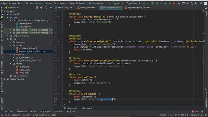208x117 pixels.
Task: Click the red Stop button
Action: pos(174,3)
